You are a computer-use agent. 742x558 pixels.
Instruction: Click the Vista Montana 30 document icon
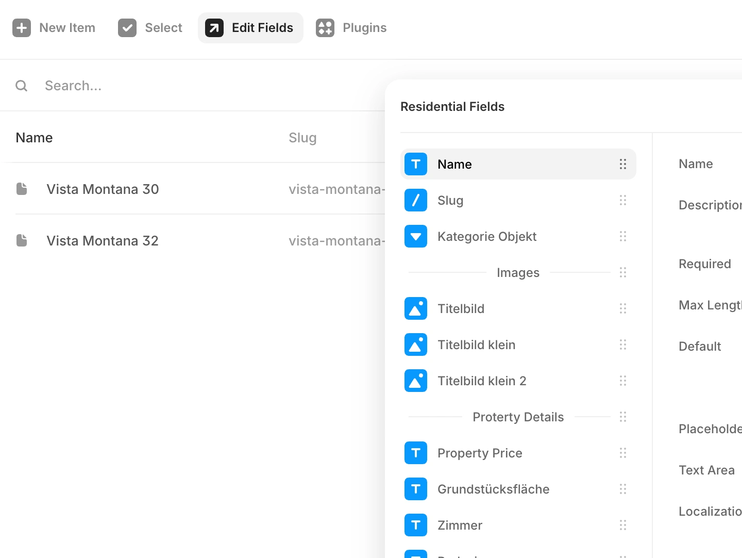pos(22,189)
